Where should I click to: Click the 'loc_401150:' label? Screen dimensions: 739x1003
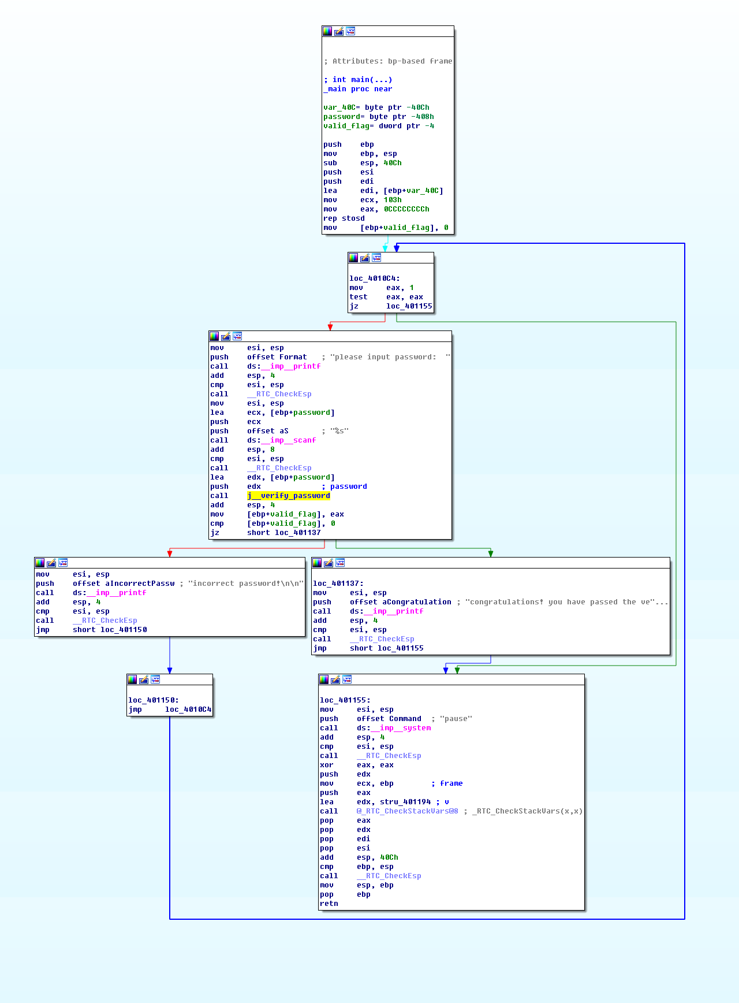[x=154, y=700]
